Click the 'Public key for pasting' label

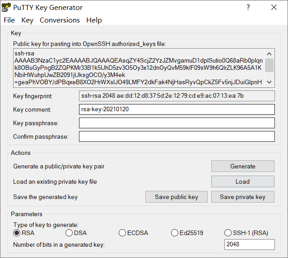[x=90, y=44]
